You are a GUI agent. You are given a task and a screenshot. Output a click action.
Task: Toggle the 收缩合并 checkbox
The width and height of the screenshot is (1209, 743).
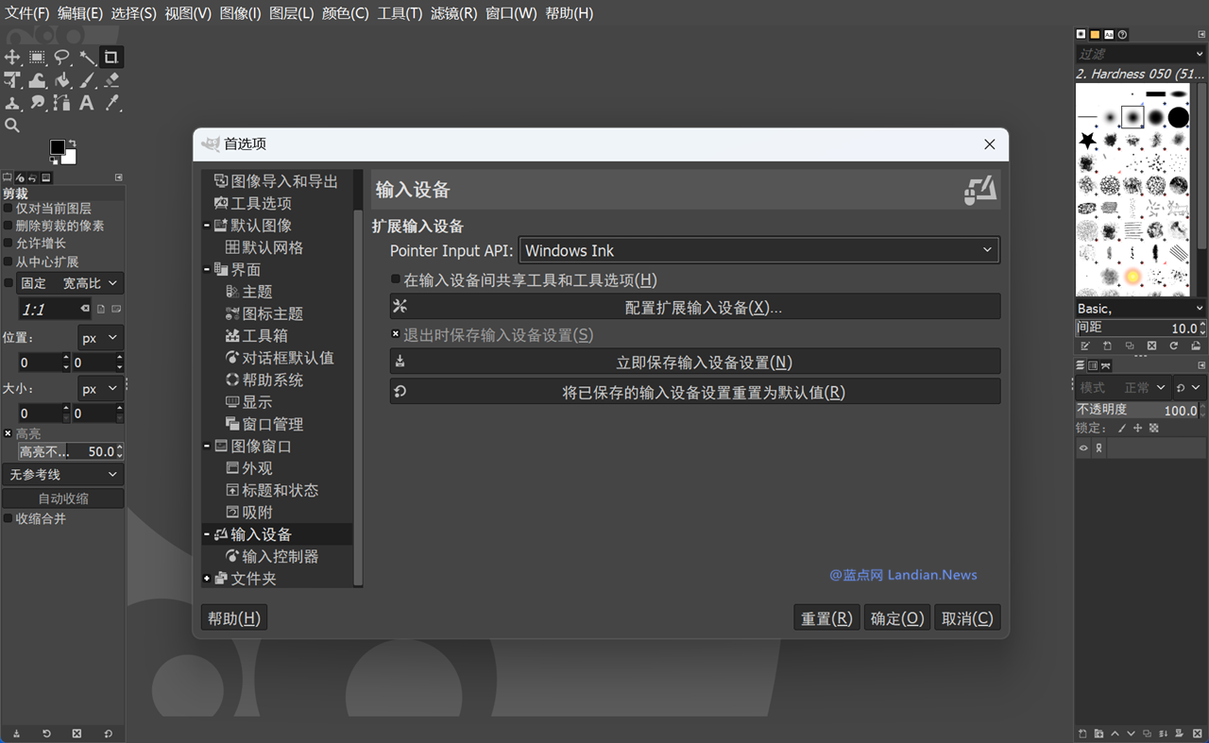pos(9,518)
